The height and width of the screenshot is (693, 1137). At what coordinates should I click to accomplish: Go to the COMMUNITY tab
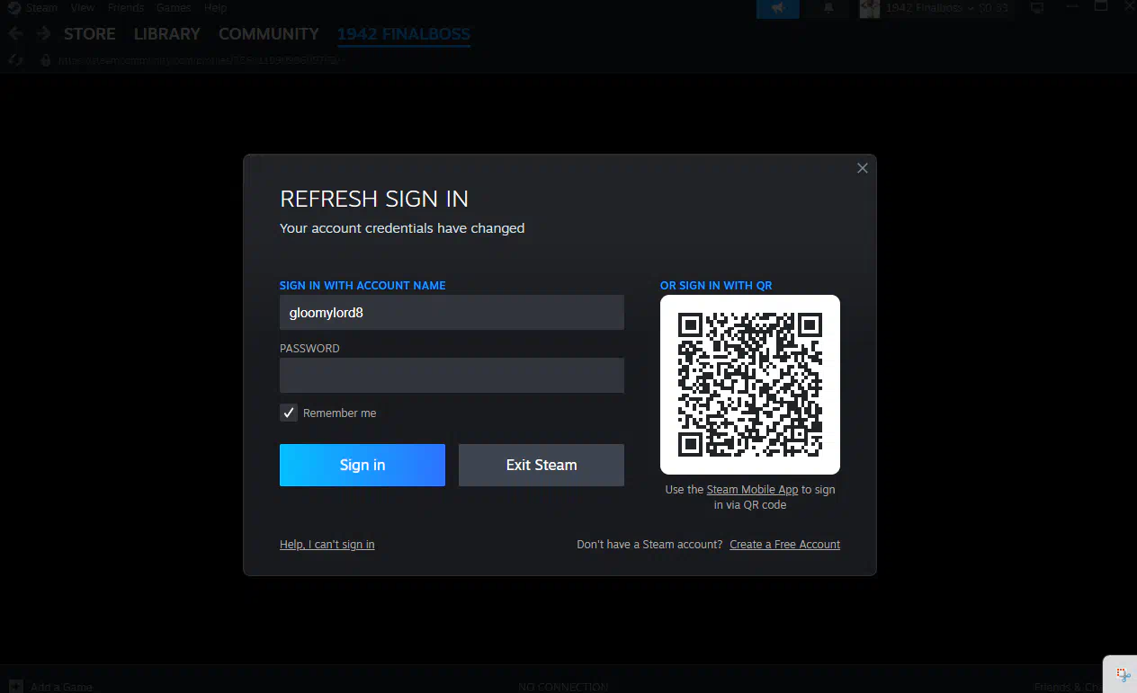pyautogui.click(x=269, y=34)
